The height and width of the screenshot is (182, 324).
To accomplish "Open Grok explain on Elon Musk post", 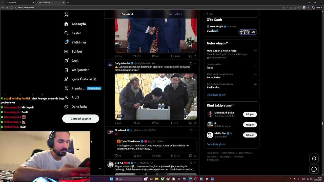I will click(x=191, y=130).
